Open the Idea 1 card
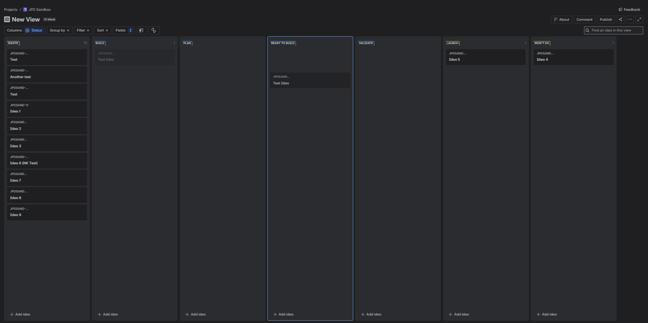Viewport: 648px width, 323px height. pyautogui.click(x=47, y=108)
